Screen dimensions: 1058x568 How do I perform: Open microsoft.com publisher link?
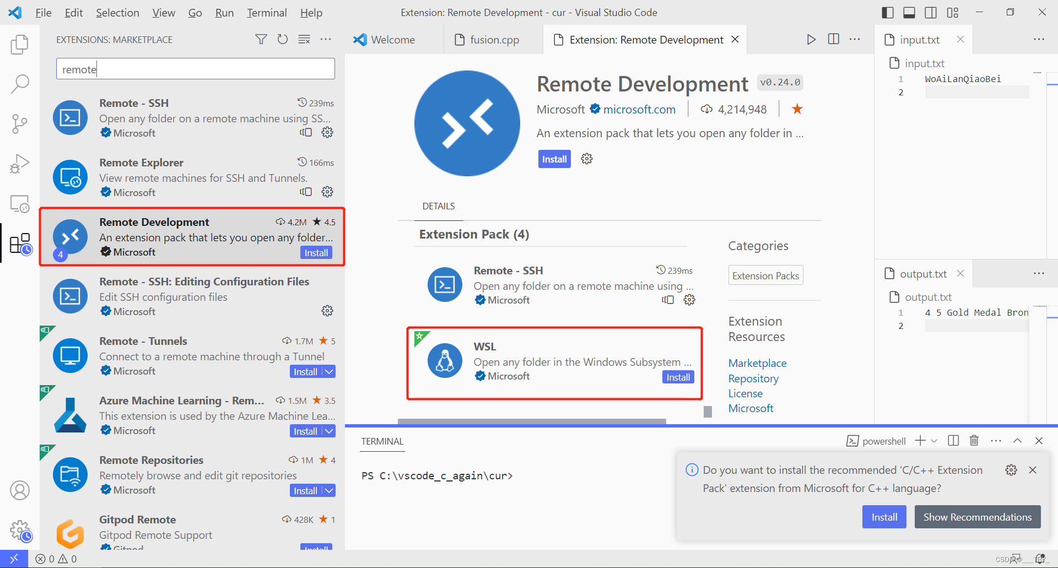(x=639, y=109)
